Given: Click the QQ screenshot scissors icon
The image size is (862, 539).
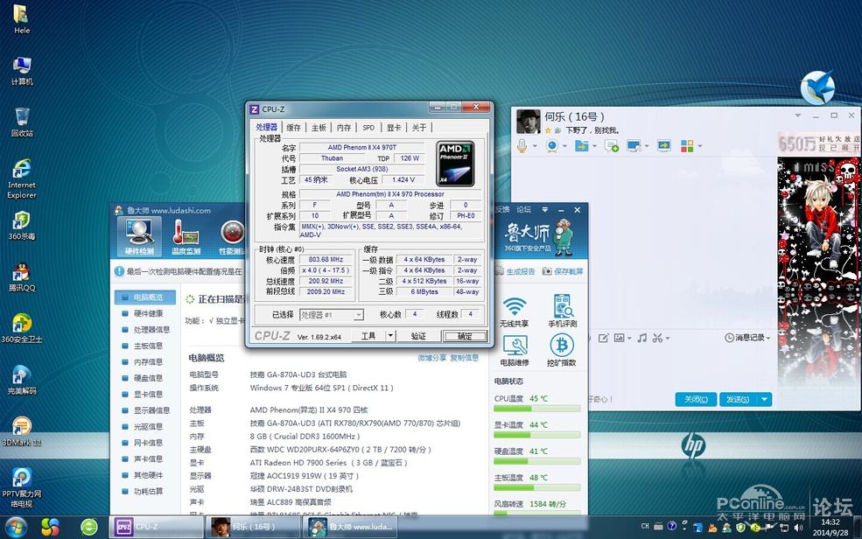Looking at the screenshot, I should point(657,338).
